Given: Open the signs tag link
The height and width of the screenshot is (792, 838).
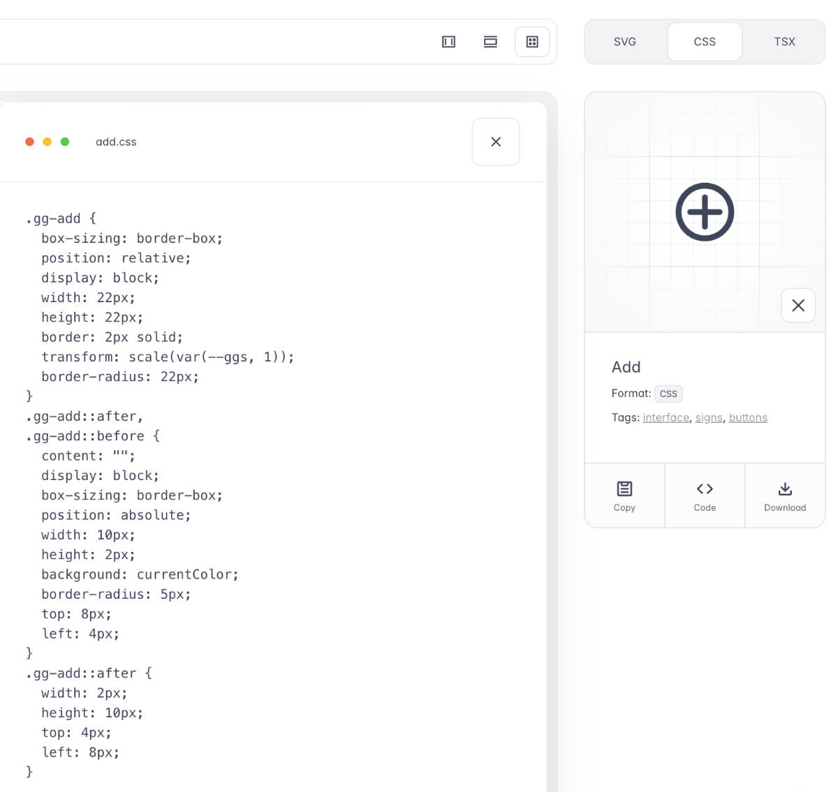Looking at the screenshot, I should (x=709, y=417).
